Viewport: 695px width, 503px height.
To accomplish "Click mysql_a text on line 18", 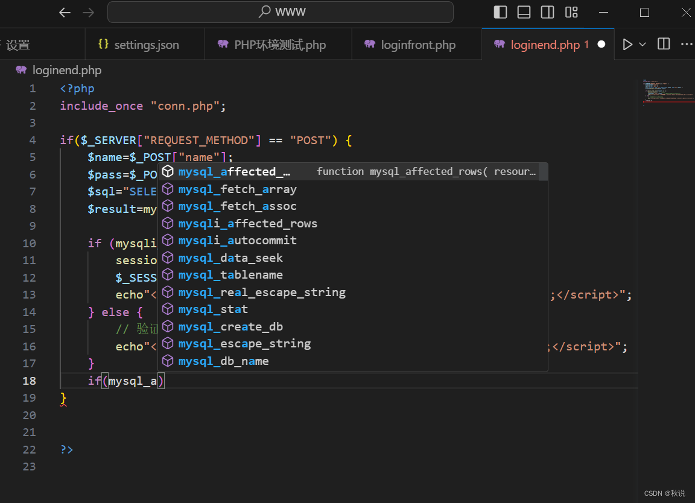I will pyautogui.click(x=133, y=381).
